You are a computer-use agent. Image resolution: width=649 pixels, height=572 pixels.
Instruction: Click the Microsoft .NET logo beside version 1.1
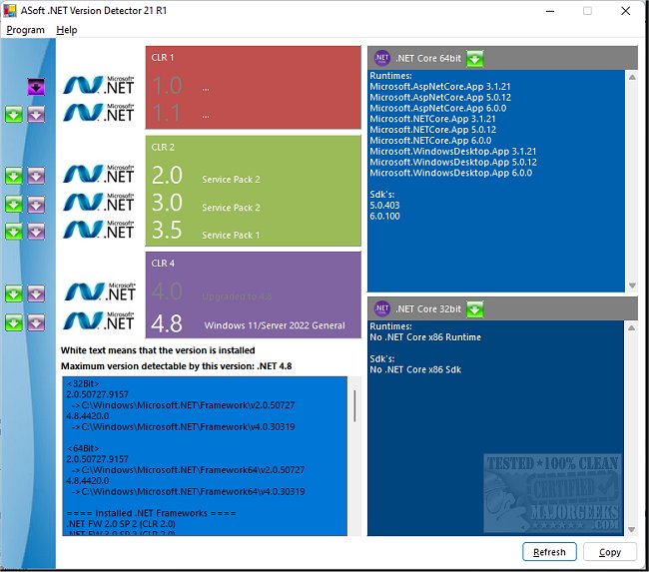[99, 113]
